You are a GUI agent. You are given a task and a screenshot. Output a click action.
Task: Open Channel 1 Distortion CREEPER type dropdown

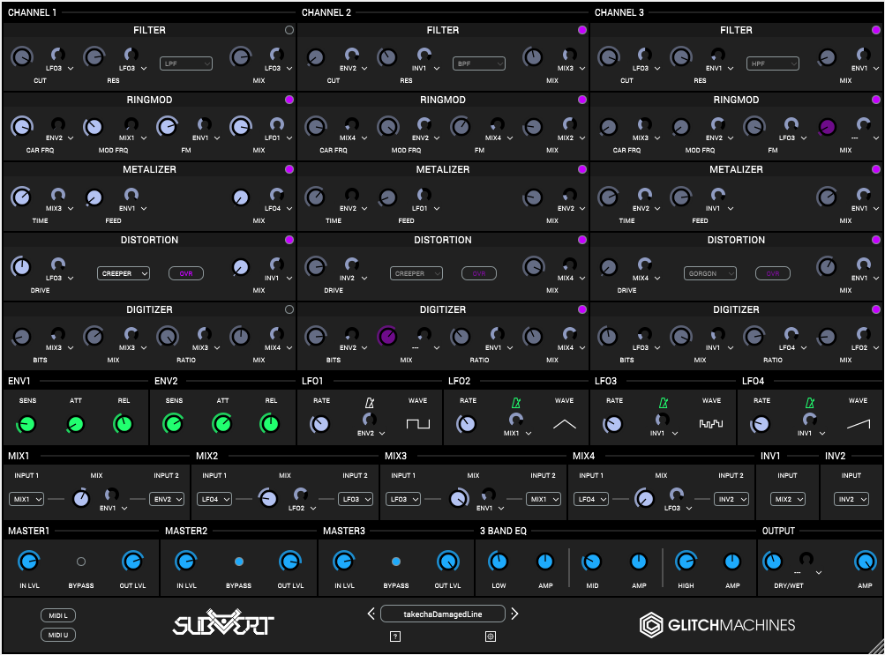coord(123,273)
